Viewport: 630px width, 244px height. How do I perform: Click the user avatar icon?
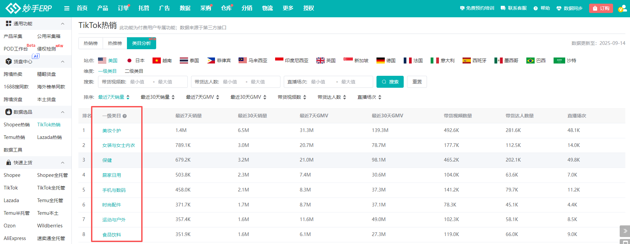622,8
